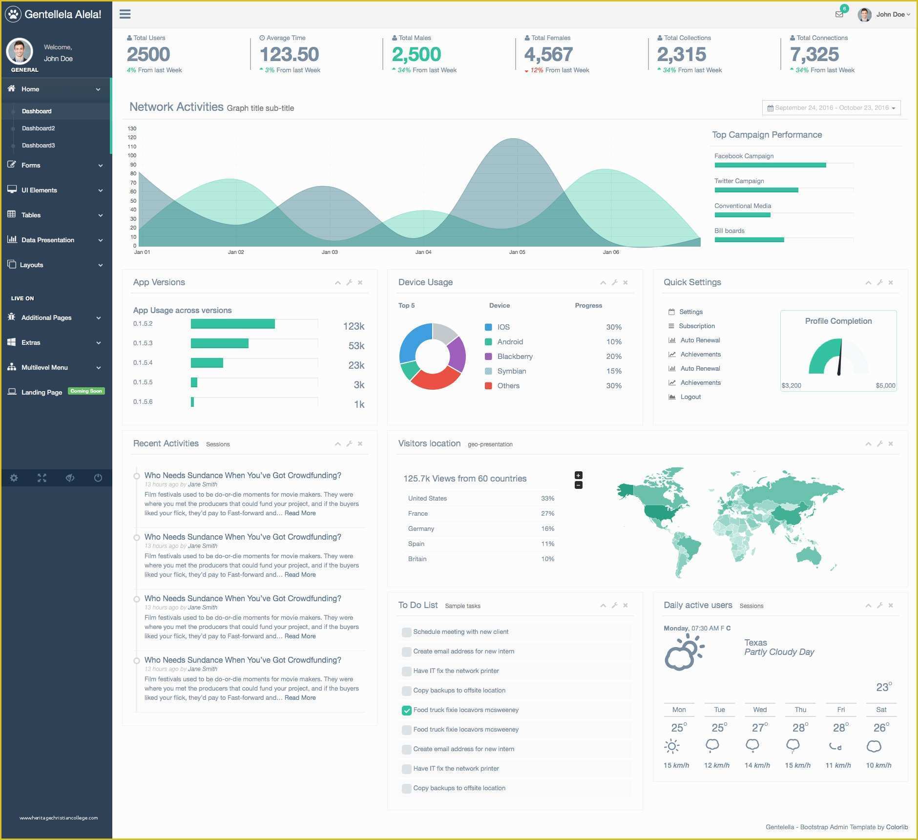The image size is (918, 840).
Task: Close the Visitors location panel
Action: pyautogui.click(x=891, y=443)
